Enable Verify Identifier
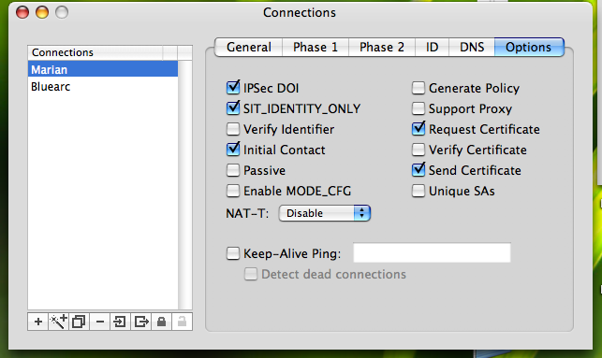 233,129
